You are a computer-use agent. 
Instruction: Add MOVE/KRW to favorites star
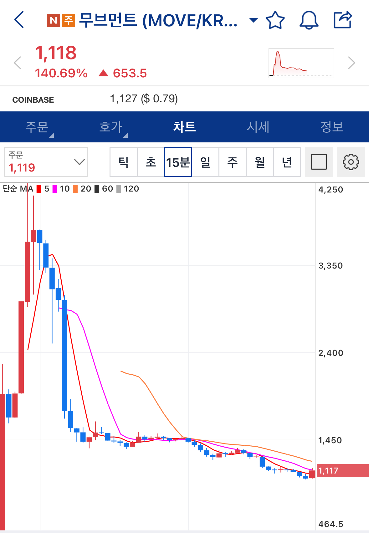click(275, 20)
